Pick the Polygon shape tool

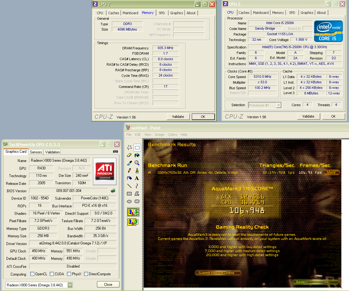(x=137, y=193)
